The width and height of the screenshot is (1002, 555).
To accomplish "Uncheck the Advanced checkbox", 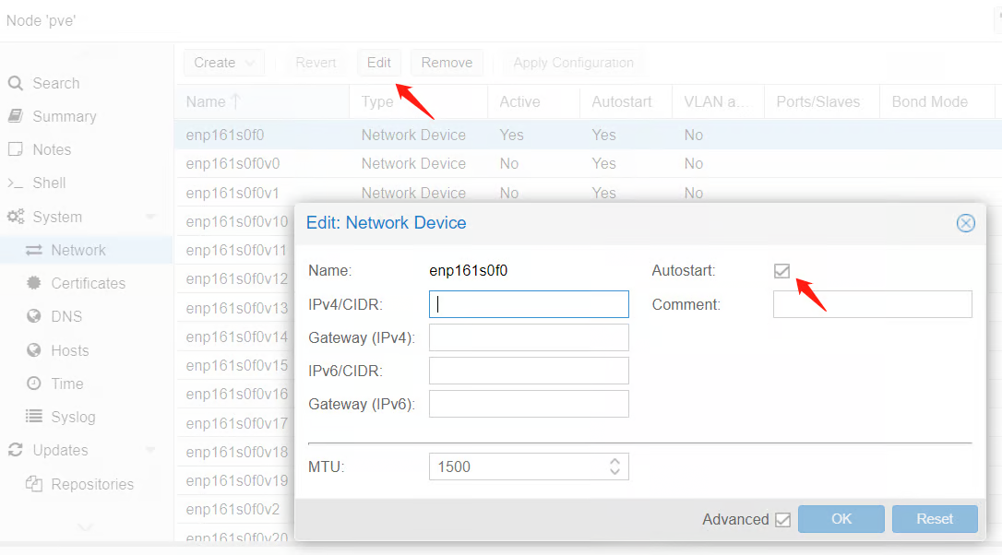I will [x=783, y=520].
